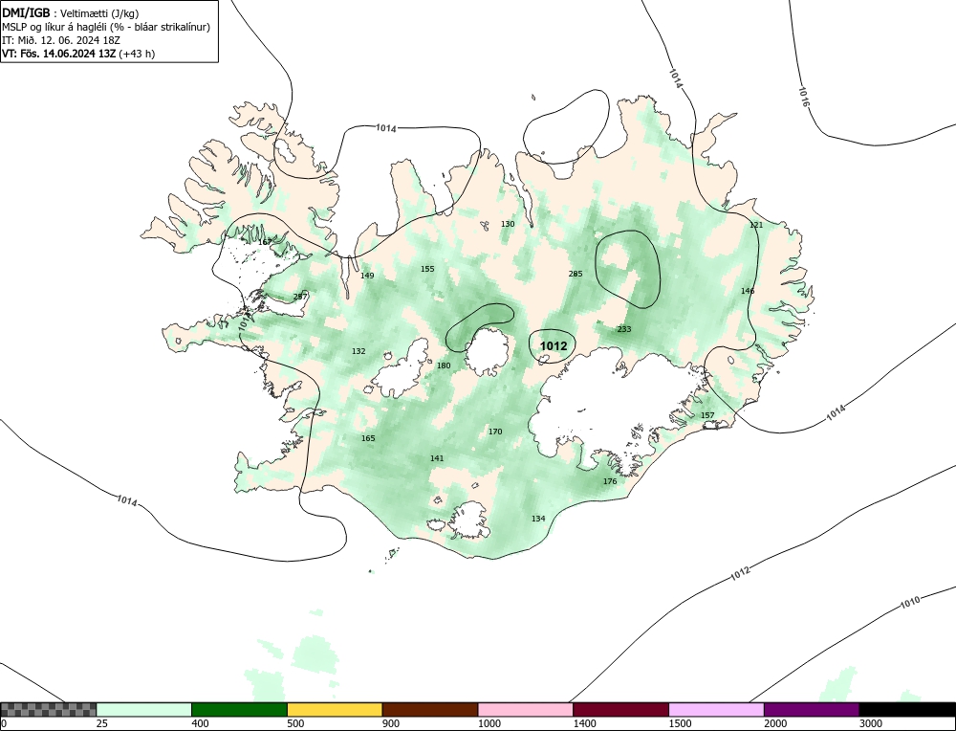The width and height of the screenshot is (956, 731).
Task: Click the legend tick label 500
Action: [x=295, y=723]
